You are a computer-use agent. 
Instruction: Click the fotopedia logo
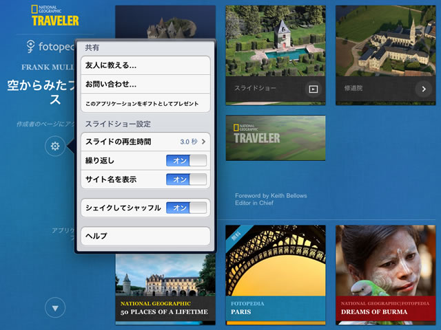[x=50, y=47]
